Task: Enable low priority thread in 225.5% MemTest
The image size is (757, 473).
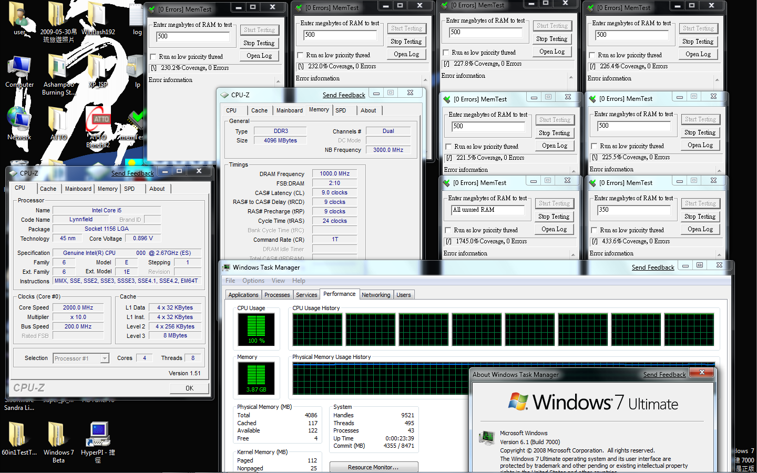Action: pyautogui.click(x=594, y=146)
